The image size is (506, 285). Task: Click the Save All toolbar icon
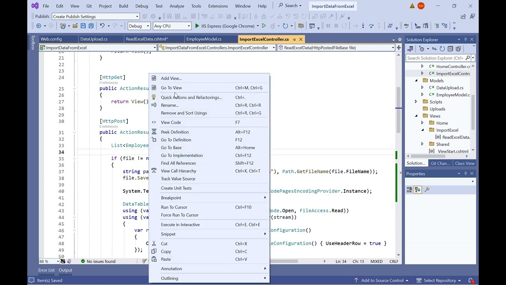pos(91,26)
